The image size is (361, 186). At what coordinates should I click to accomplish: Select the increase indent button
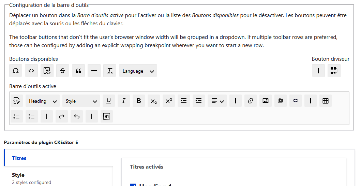pyautogui.click(x=184, y=101)
